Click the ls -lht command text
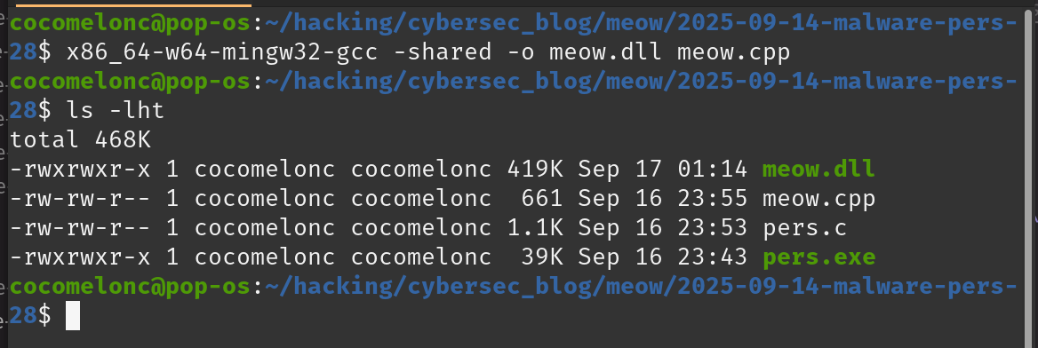Viewport: 1038px width, 348px height. pyautogui.click(x=116, y=110)
